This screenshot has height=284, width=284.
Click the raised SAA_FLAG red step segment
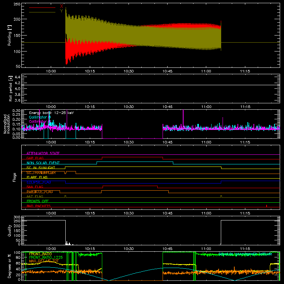(x=130, y=186)
